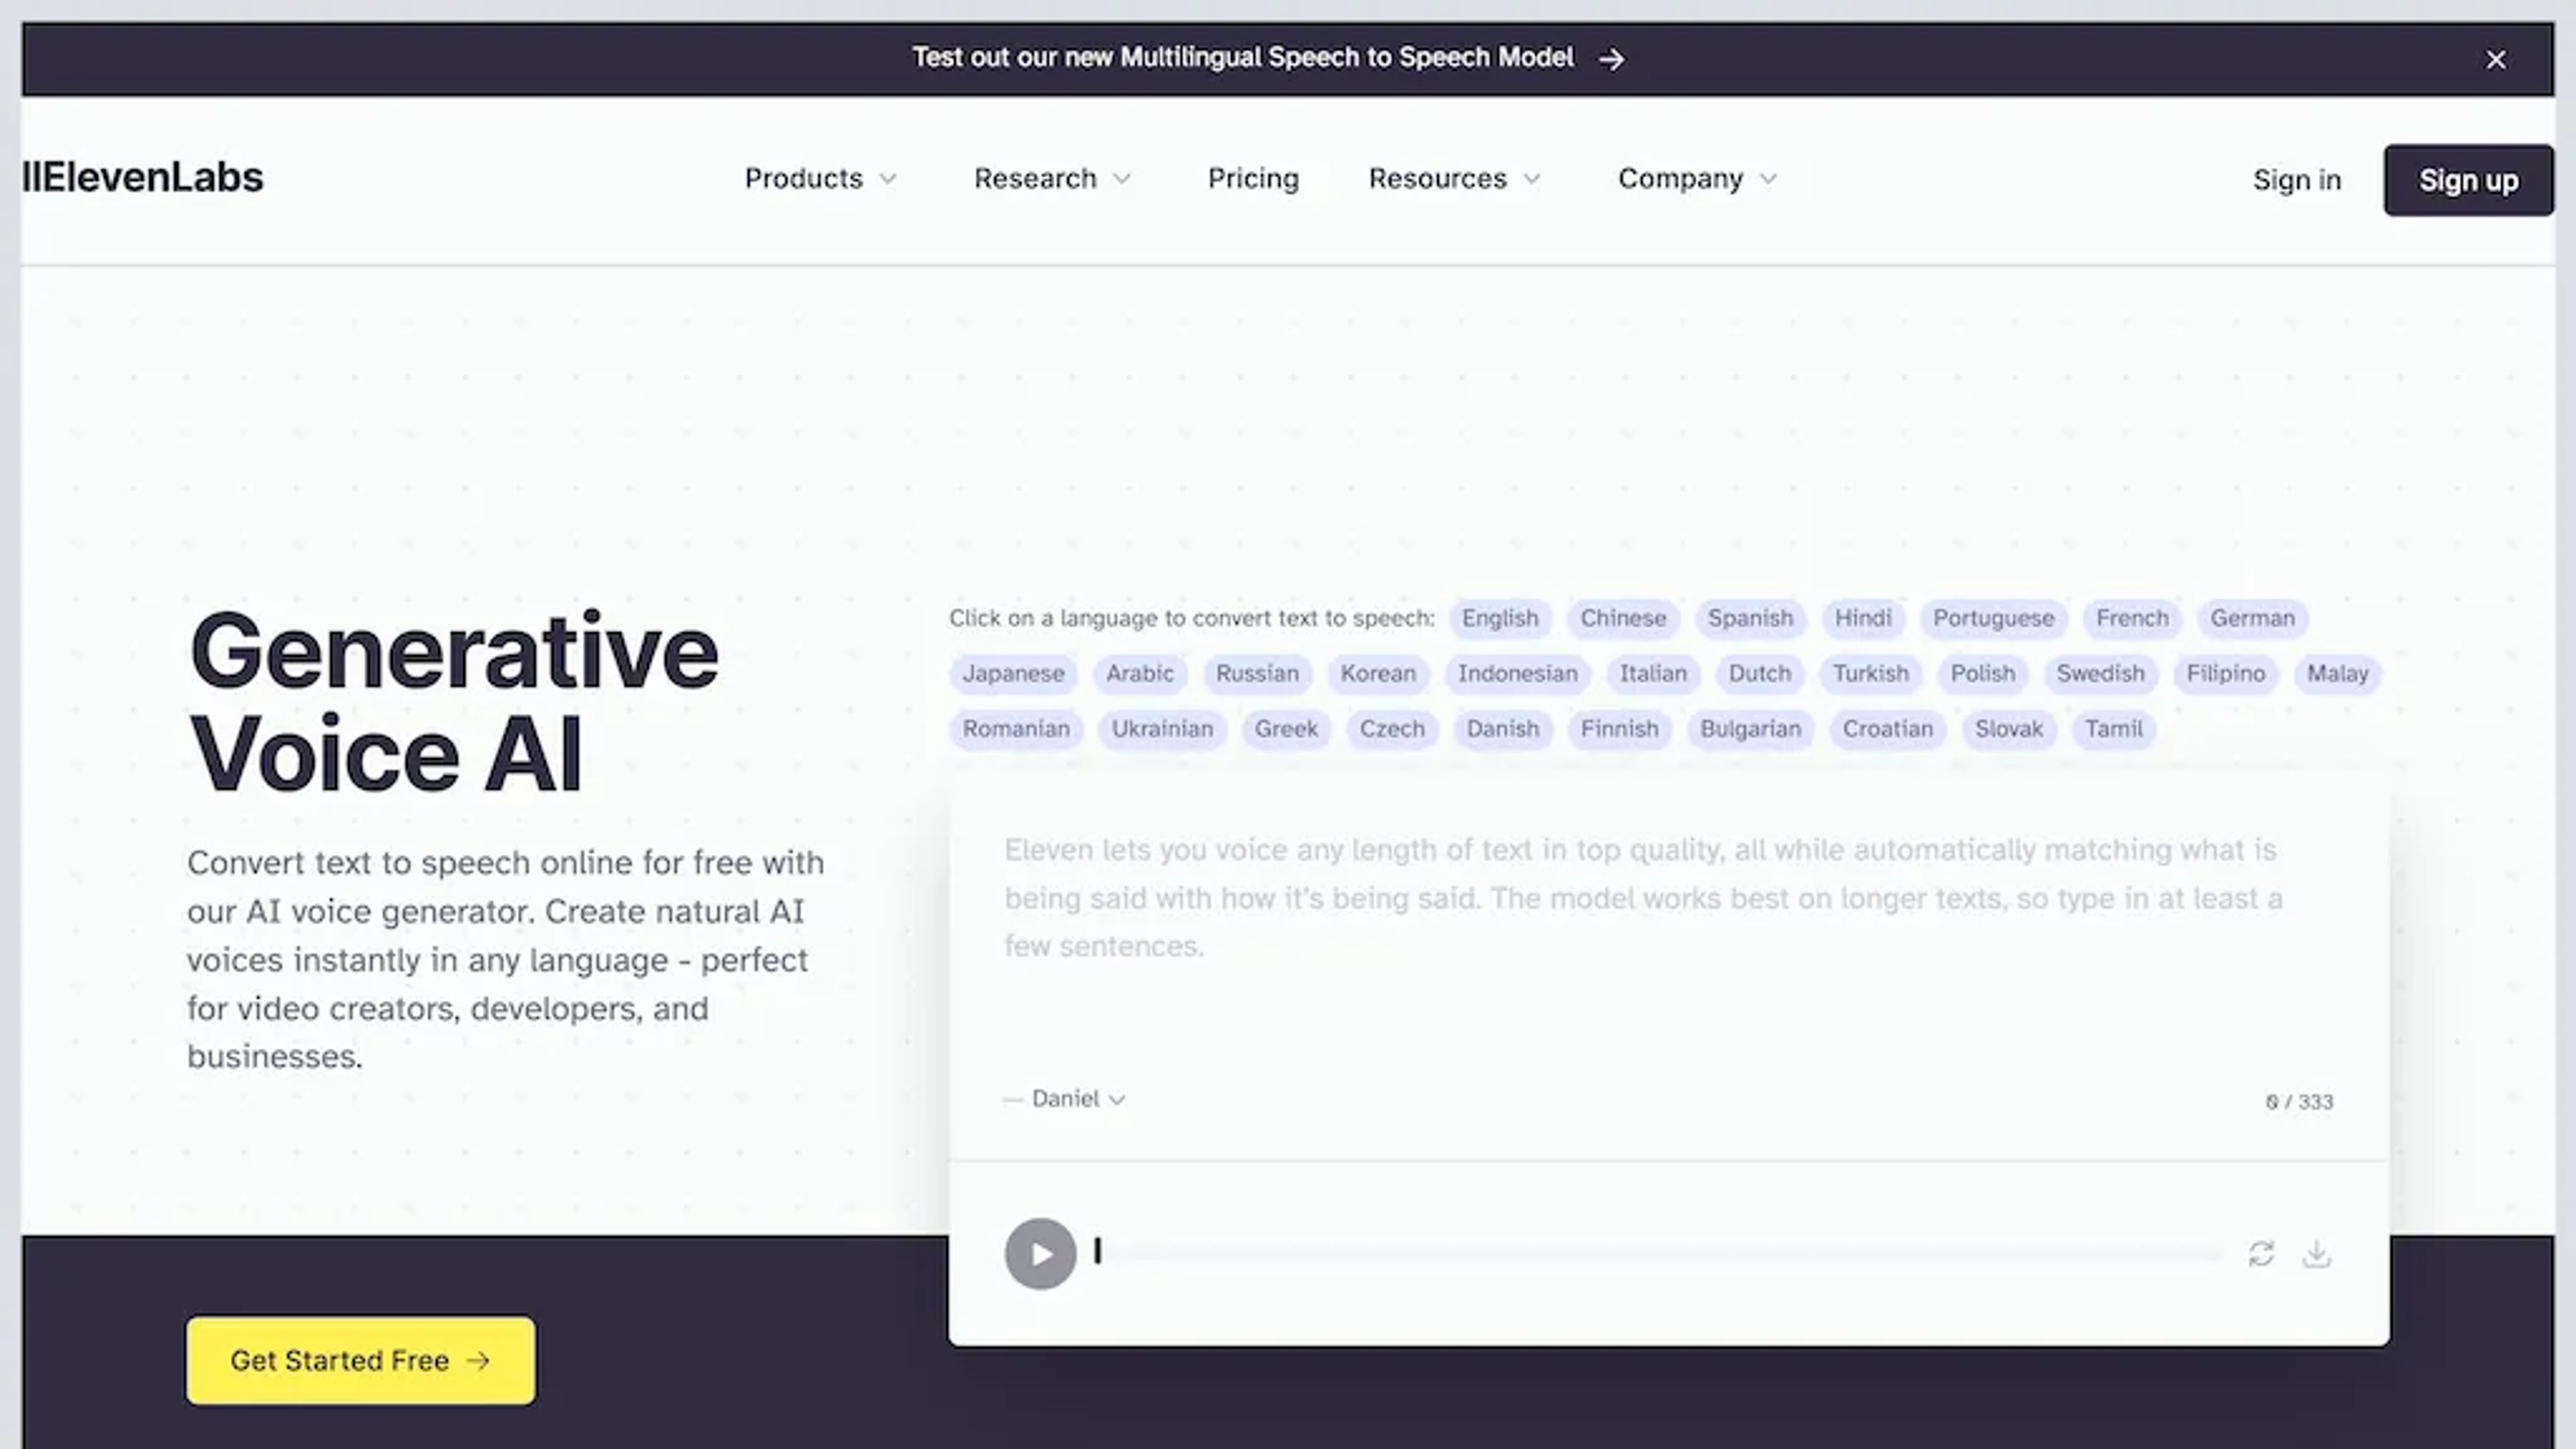Screen dimensions: 2576x1449
Task: Click the Sign in button
Action: click(2298, 178)
